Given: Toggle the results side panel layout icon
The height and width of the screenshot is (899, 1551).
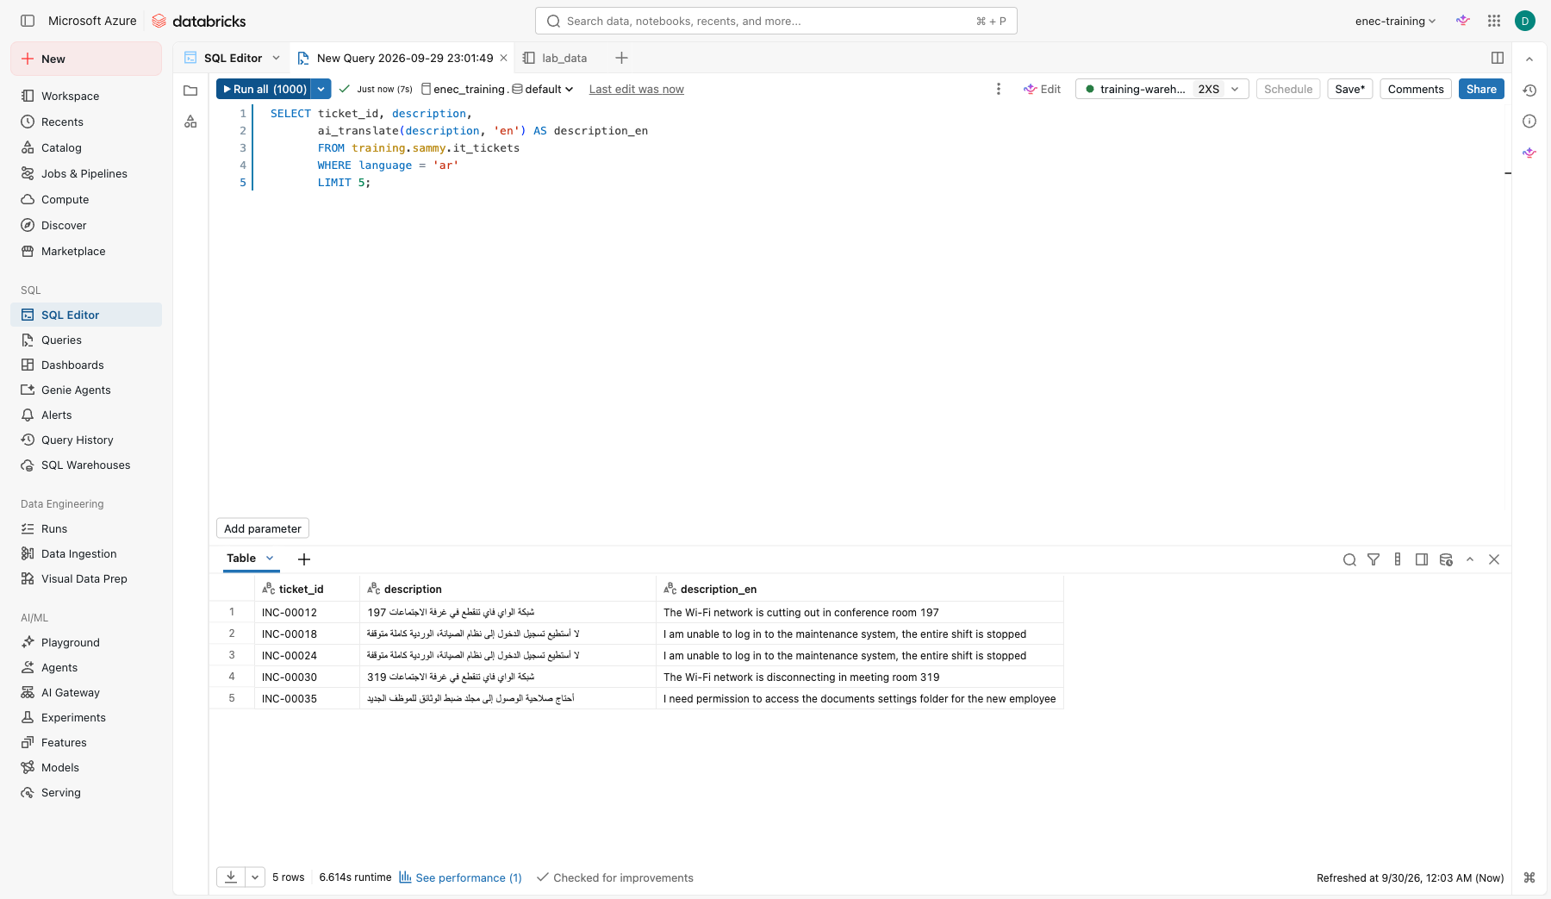Looking at the screenshot, I should [1422, 559].
